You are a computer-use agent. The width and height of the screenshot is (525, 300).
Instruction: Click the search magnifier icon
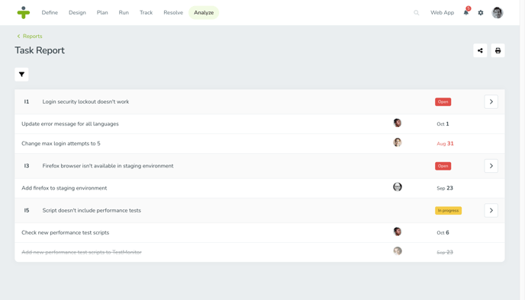tap(416, 13)
